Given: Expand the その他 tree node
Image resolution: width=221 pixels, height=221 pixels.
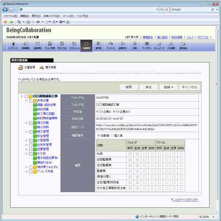Looking at the screenshot, I should (x=26, y=154).
